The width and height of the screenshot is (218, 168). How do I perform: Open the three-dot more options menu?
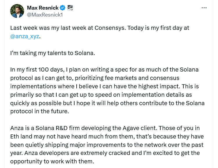coord(204,8)
